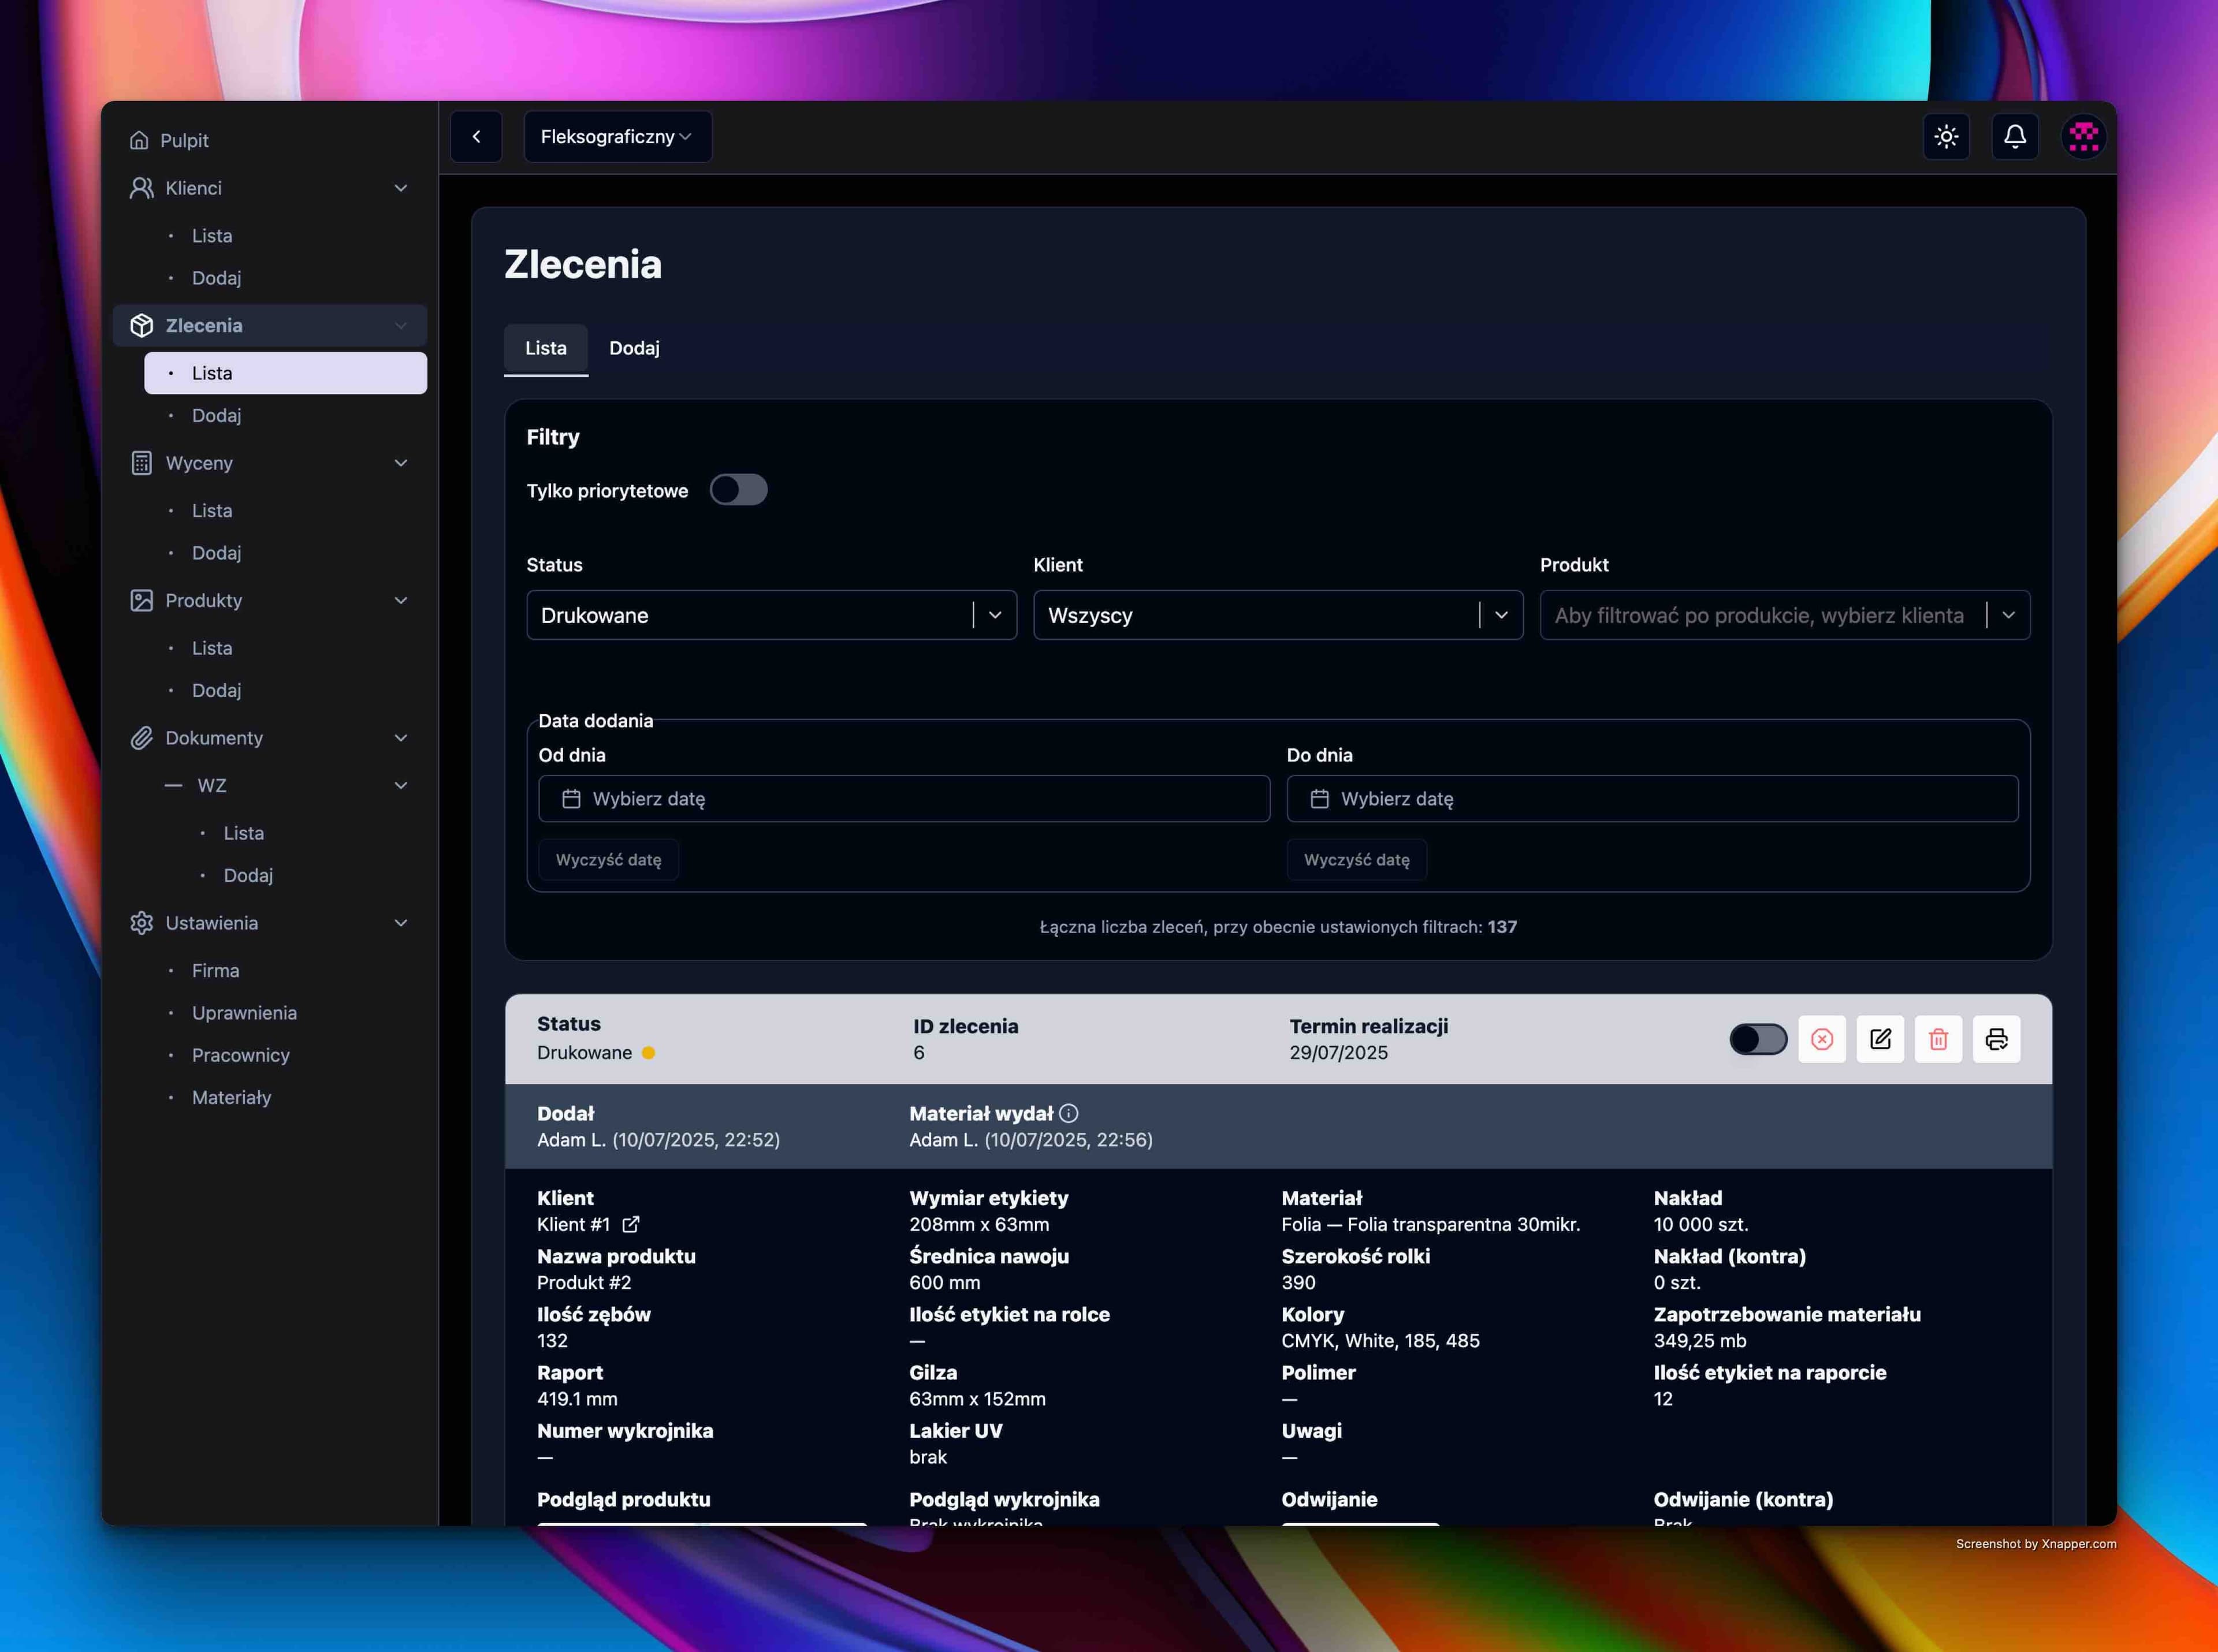Open the Klient dropdown showing Wszyscy
Viewport: 2218px width, 1652px height.
pyautogui.click(x=1277, y=615)
